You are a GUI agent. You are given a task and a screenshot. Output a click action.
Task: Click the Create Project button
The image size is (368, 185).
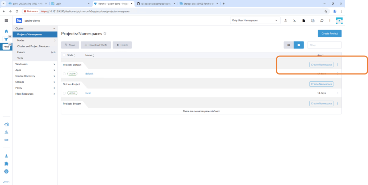(330, 33)
